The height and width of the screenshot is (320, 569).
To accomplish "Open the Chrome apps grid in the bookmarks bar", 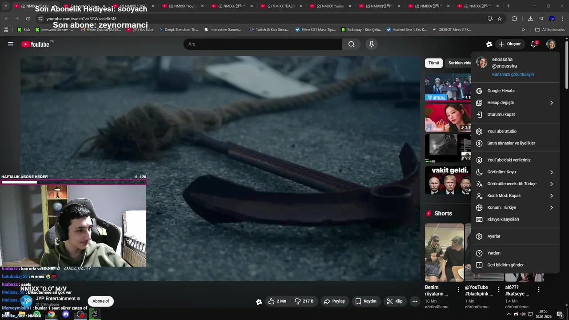I will point(6,29).
